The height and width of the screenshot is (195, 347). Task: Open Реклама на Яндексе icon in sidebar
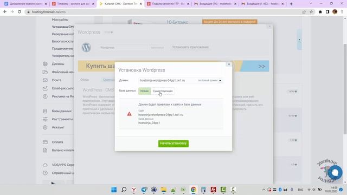pyautogui.click(x=45, y=96)
